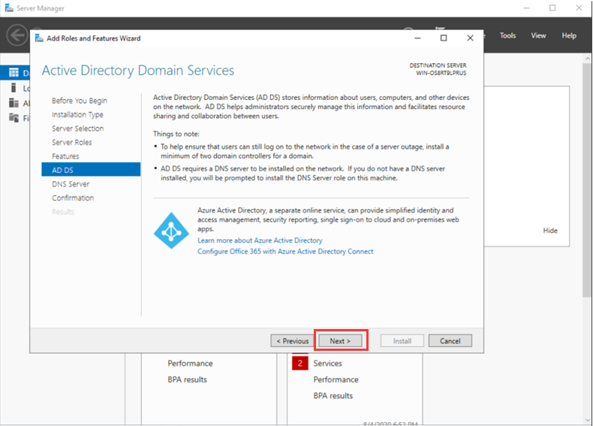The width and height of the screenshot is (593, 426).
Task: Select the Dashboard icon in the sidebar
Action: 13,73
